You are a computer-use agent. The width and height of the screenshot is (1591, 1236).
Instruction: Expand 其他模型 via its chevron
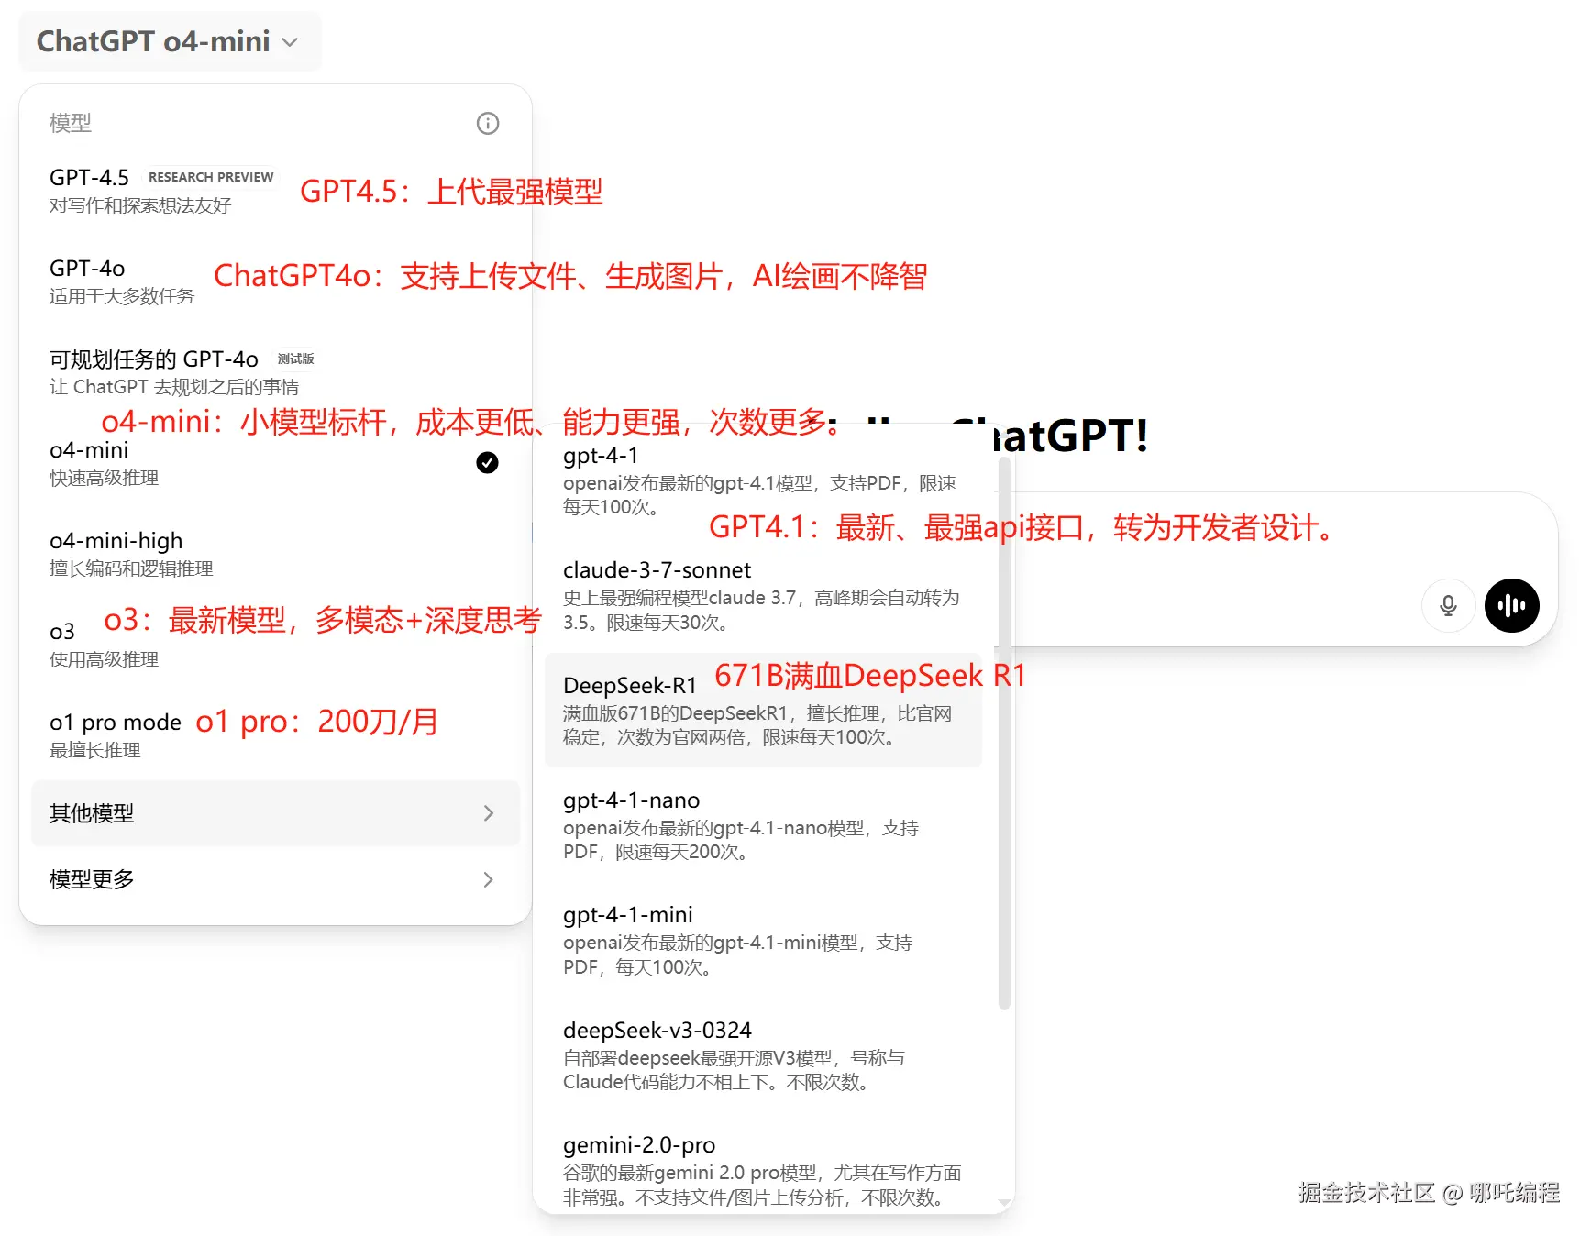pos(488,813)
